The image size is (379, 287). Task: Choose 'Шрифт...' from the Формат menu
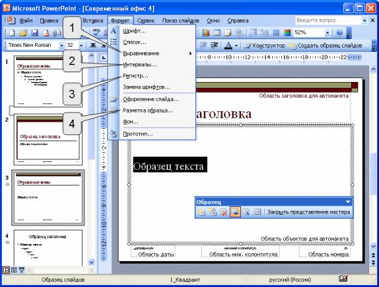pos(152,31)
